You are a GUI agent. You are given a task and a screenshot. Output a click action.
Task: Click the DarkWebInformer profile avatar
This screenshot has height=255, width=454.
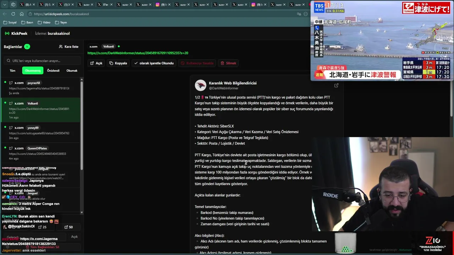pos(200,85)
